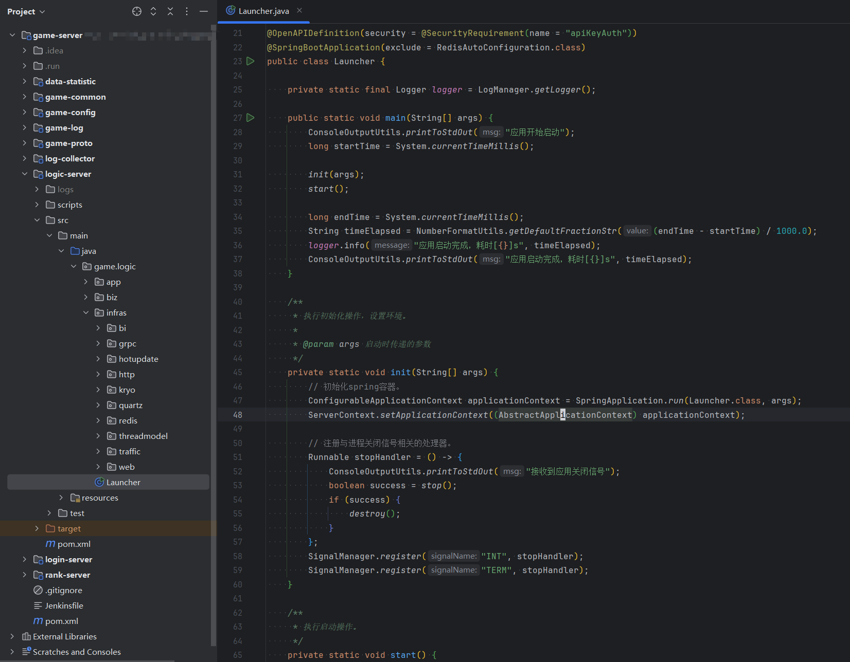Expand the game-common module
The width and height of the screenshot is (850, 662).
pos(24,97)
